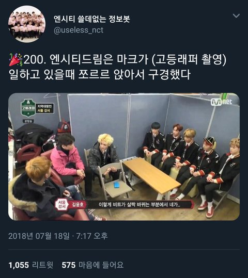Viewport: 248px width, 278px height.
Task: Click the green 고등래퍼 shield badge
Action: point(28,109)
